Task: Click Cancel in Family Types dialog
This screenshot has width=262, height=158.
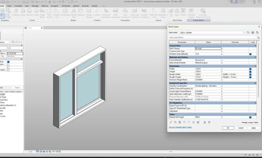Action: (x=241, y=128)
